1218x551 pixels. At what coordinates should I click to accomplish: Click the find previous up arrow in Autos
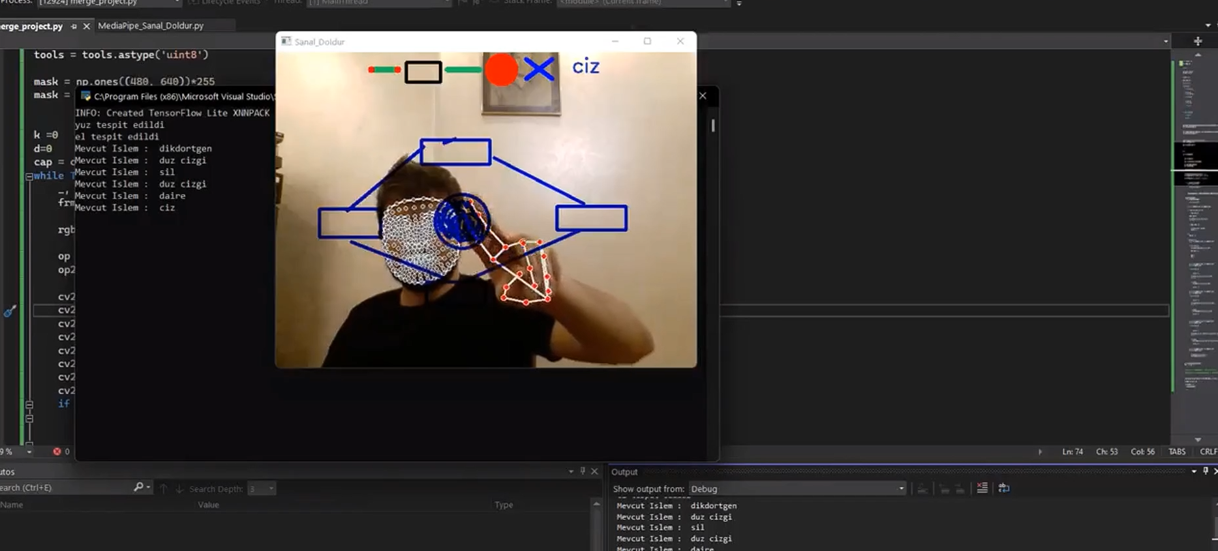164,488
